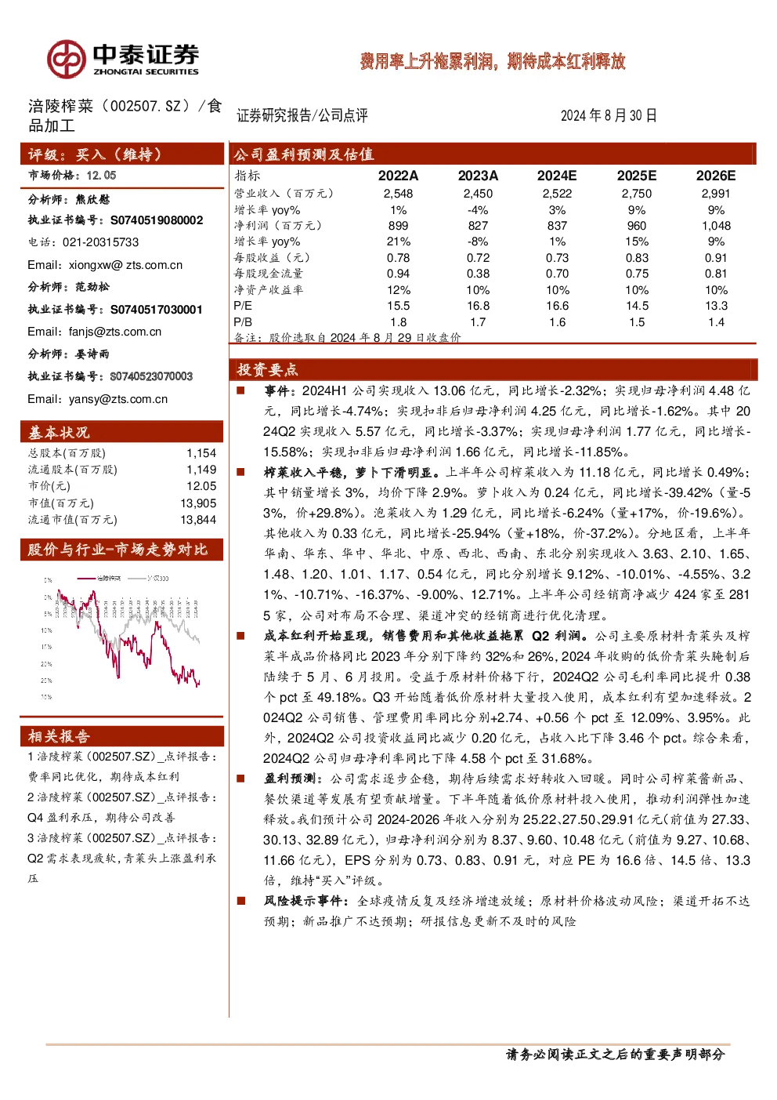Open email link yansy@zts.com.cn
Viewport: 777px width, 1100px height.
click(x=118, y=399)
